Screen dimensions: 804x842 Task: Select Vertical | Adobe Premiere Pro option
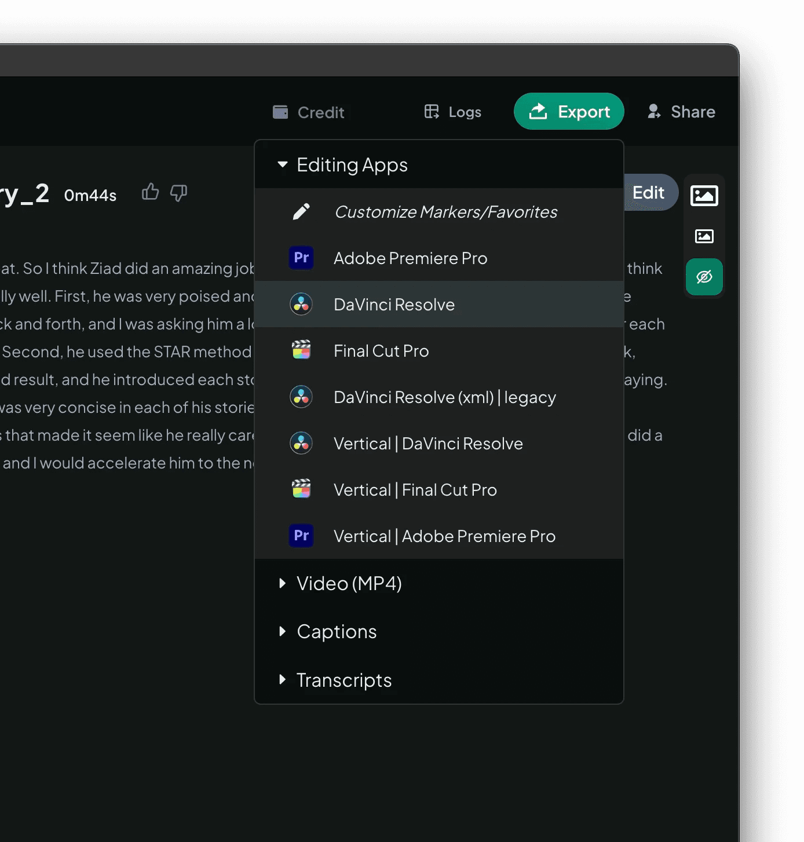[439, 536]
